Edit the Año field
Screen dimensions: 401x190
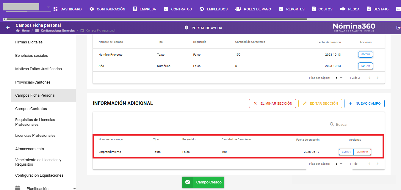[x=366, y=66]
